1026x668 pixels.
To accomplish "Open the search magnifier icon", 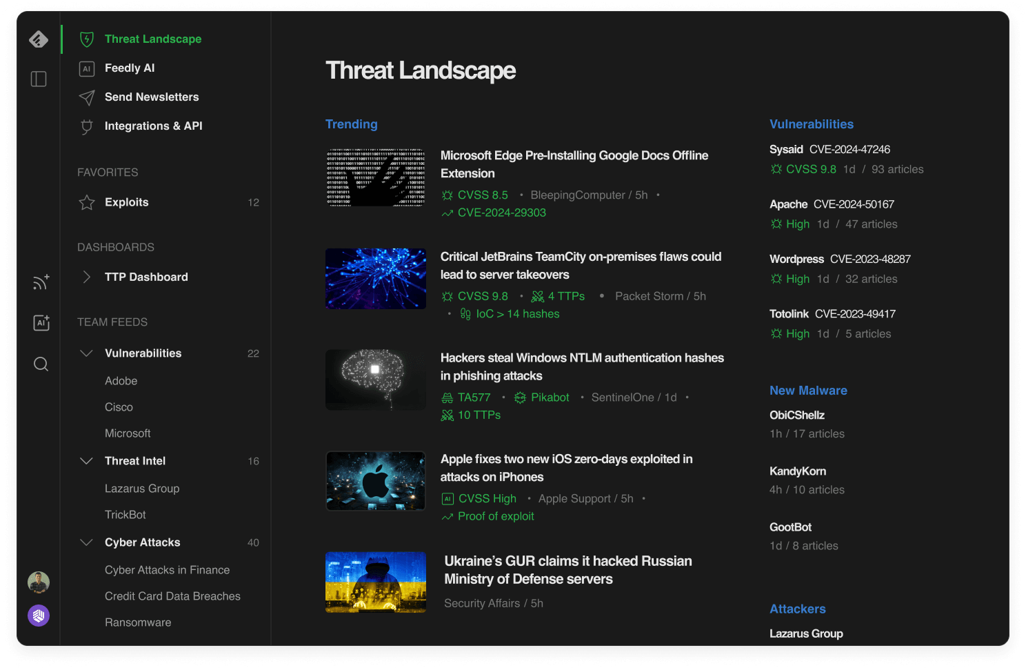I will [41, 364].
